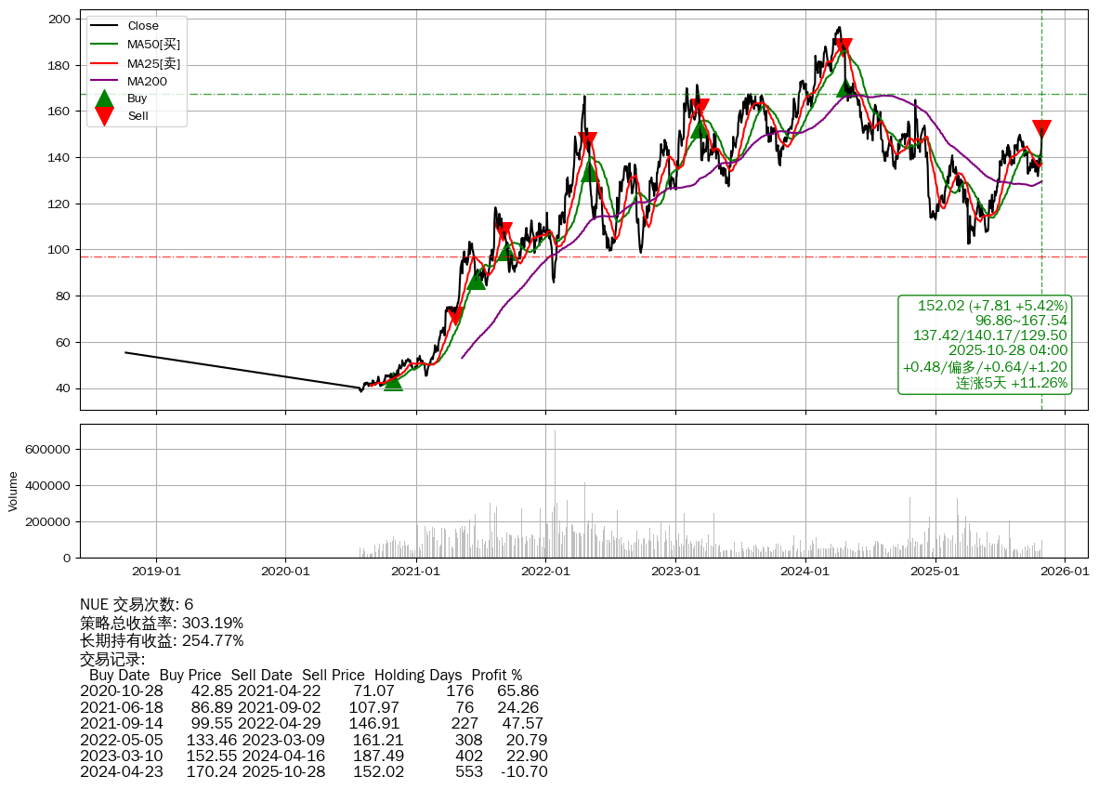Select the green Buy marker near price 170
Screen dimensions: 1099x789
click(845, 88)
